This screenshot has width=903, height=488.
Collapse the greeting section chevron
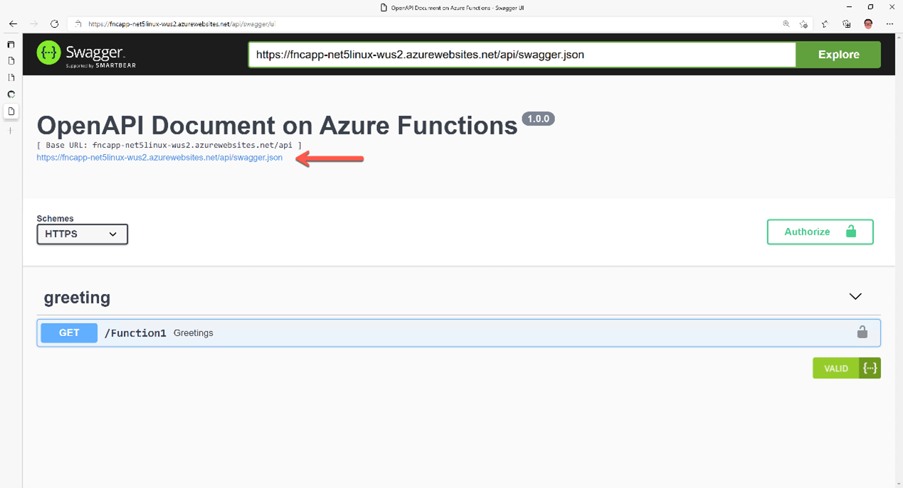pos(855,296)
